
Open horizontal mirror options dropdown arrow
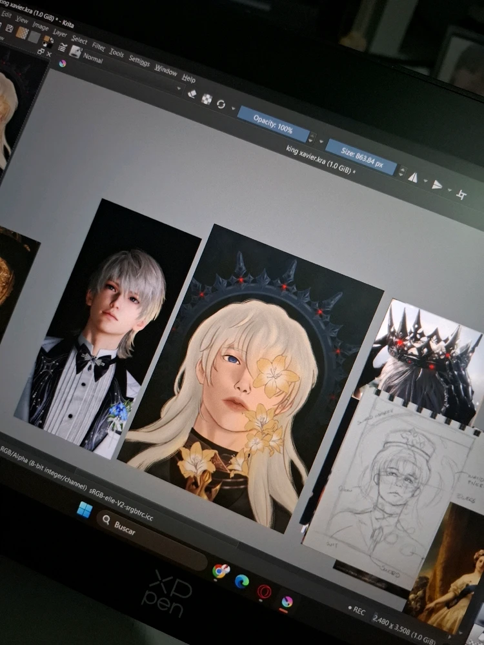tap(425, 181)
